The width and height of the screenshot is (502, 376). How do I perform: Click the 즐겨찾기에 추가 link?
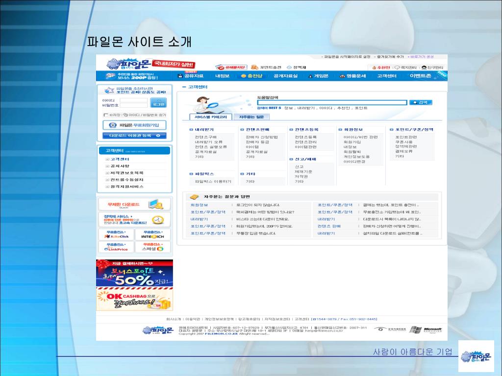tap(389, 57)
